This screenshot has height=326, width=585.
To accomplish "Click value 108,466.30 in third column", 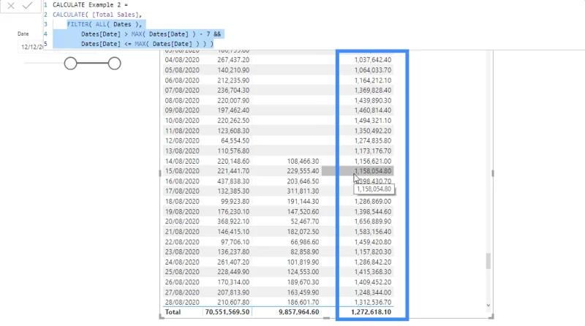I will point(303,161).
